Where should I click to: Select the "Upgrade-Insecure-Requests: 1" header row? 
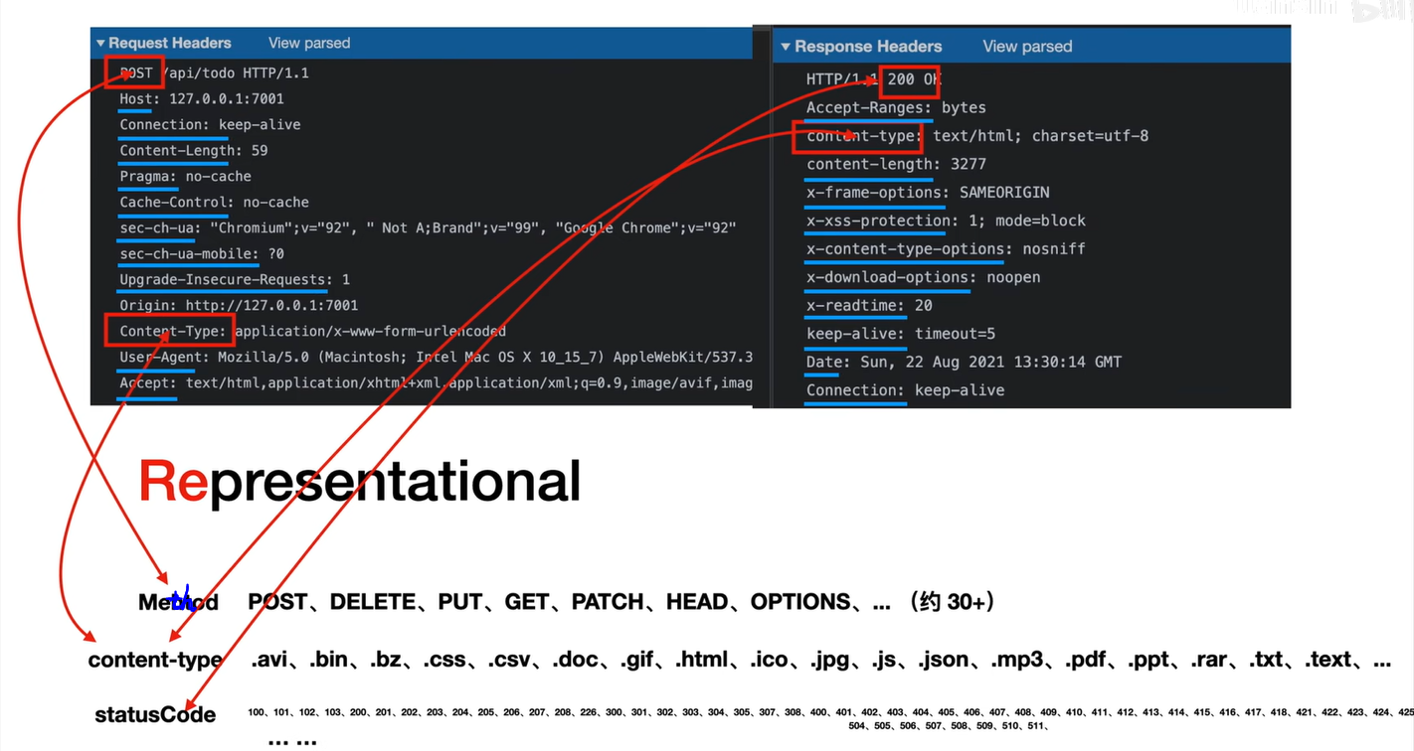[x=235, y=280]
